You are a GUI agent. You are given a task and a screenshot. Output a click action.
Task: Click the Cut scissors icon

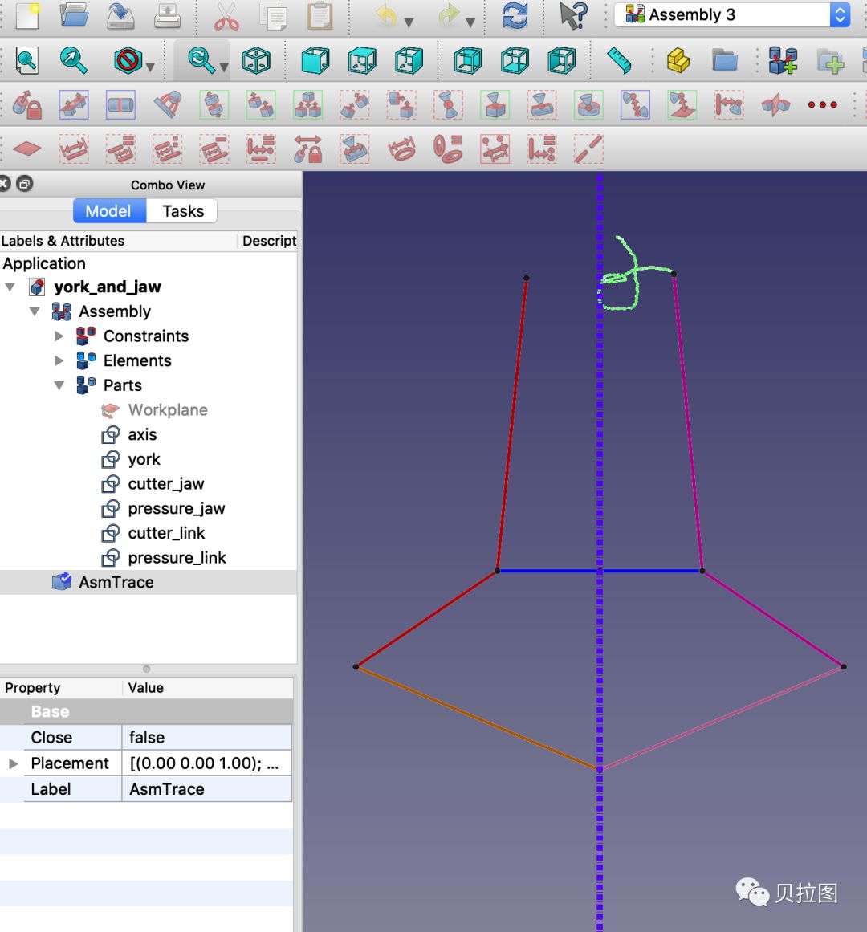pyautogui.click(x=226, y=15)
